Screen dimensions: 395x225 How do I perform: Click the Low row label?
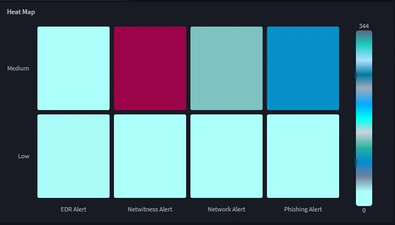(24, 156)
